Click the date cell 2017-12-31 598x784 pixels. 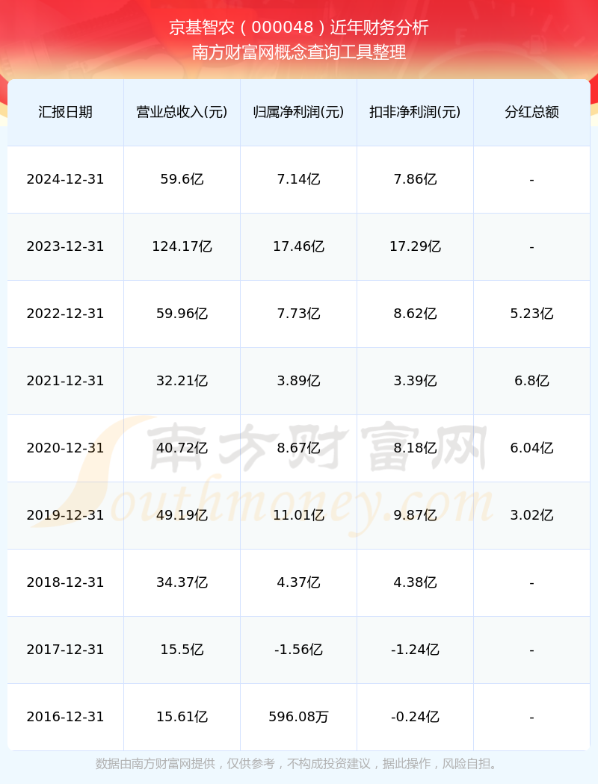66,650
